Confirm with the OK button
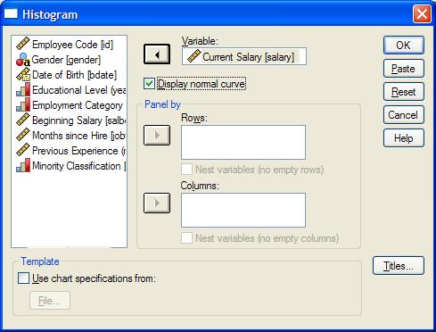The height and width of the screenshot is (332, 436). (404, 46)
